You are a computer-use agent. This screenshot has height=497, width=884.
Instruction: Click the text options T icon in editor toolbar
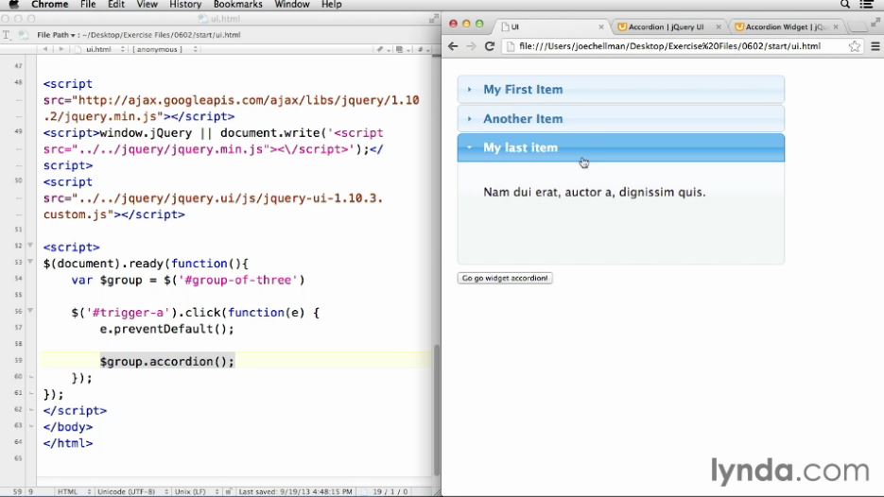7,35
